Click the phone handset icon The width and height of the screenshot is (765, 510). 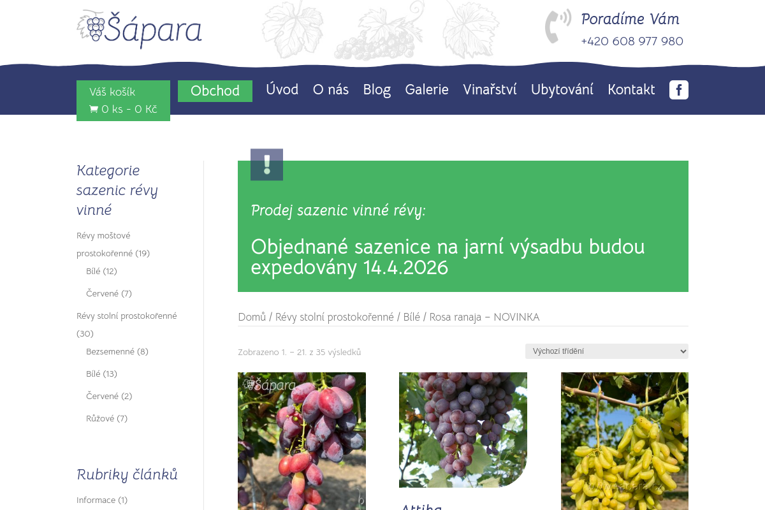click(558, 26)
